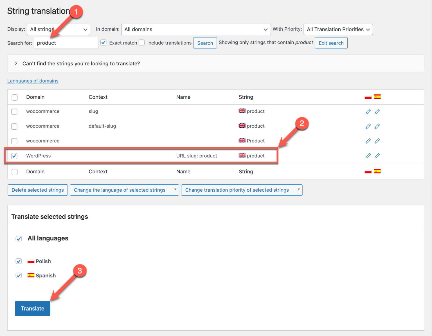
Task: Click the British flag beside the Product string
Action: (242, 140)
